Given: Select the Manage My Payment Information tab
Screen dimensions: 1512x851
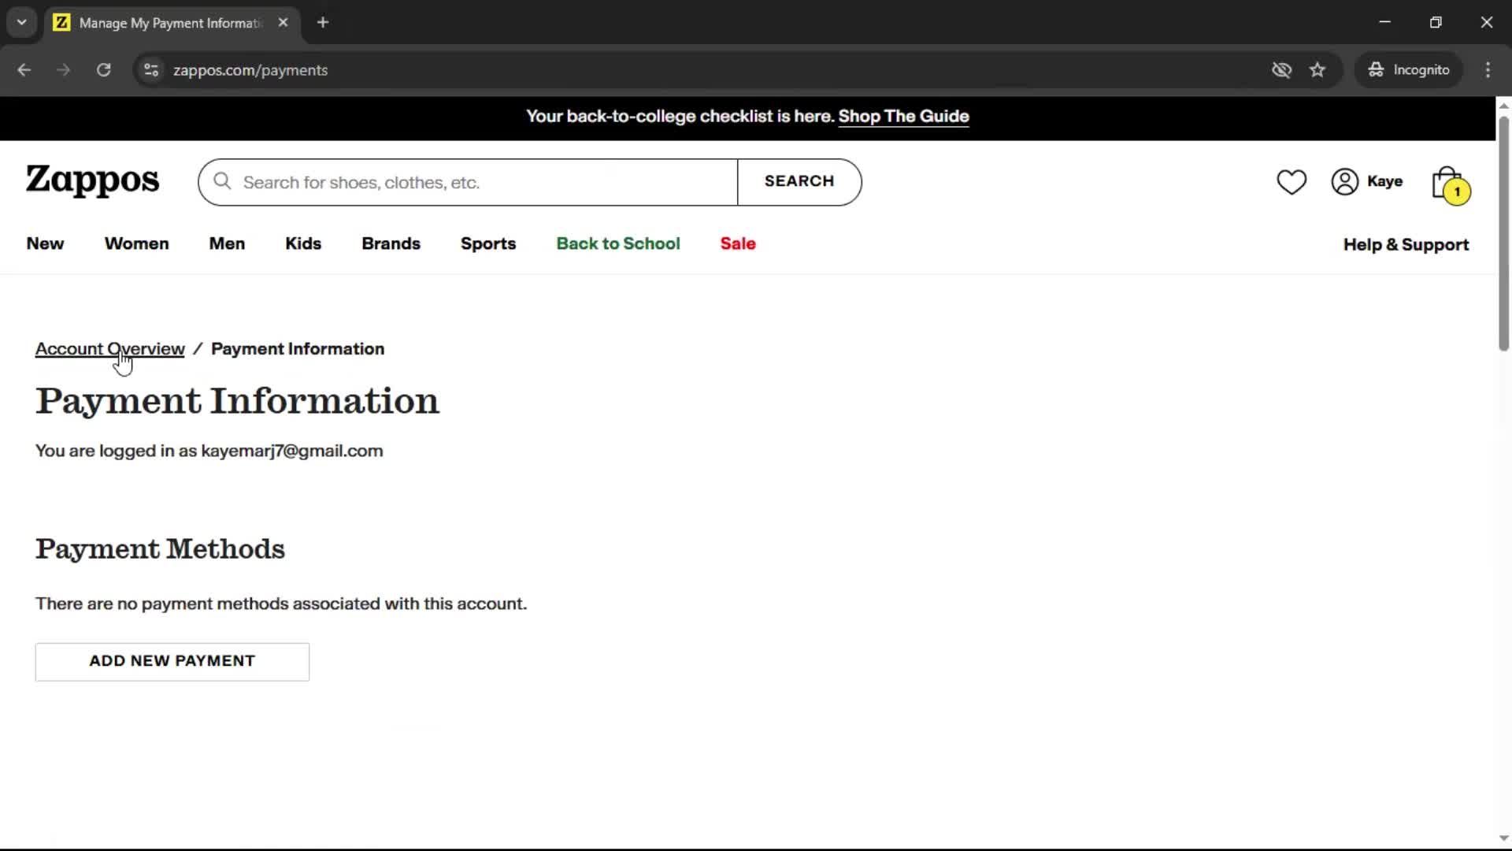Looking at the screenshot, I should click(170, 23).
